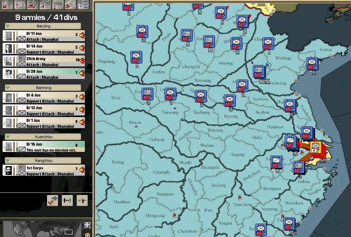
Task: Select the Di'16 Jun division entry
Action: 44,147
